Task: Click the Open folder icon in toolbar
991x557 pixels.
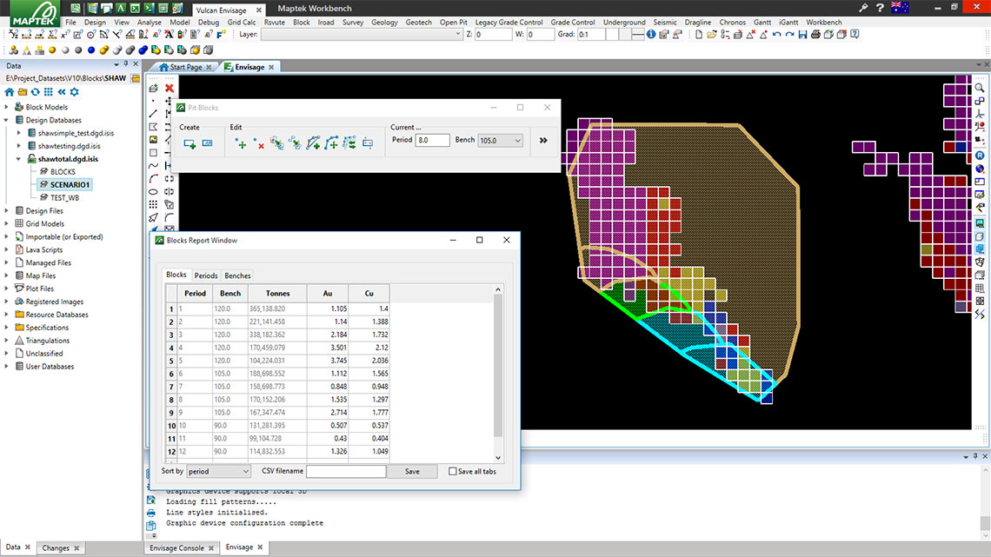Action: [x=712, y=35]
